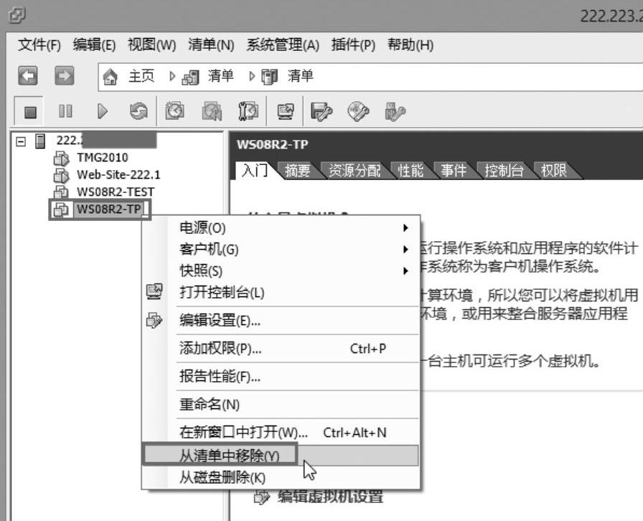Viewport: 643px width, 521px height.
Task: Click the Web-Site-222.1 VM icon
Action: [61, 175]
